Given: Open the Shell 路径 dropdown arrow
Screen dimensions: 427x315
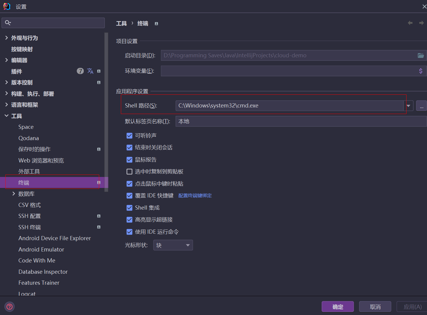Looking at the screenshot, I should click(x=408, y=106).
